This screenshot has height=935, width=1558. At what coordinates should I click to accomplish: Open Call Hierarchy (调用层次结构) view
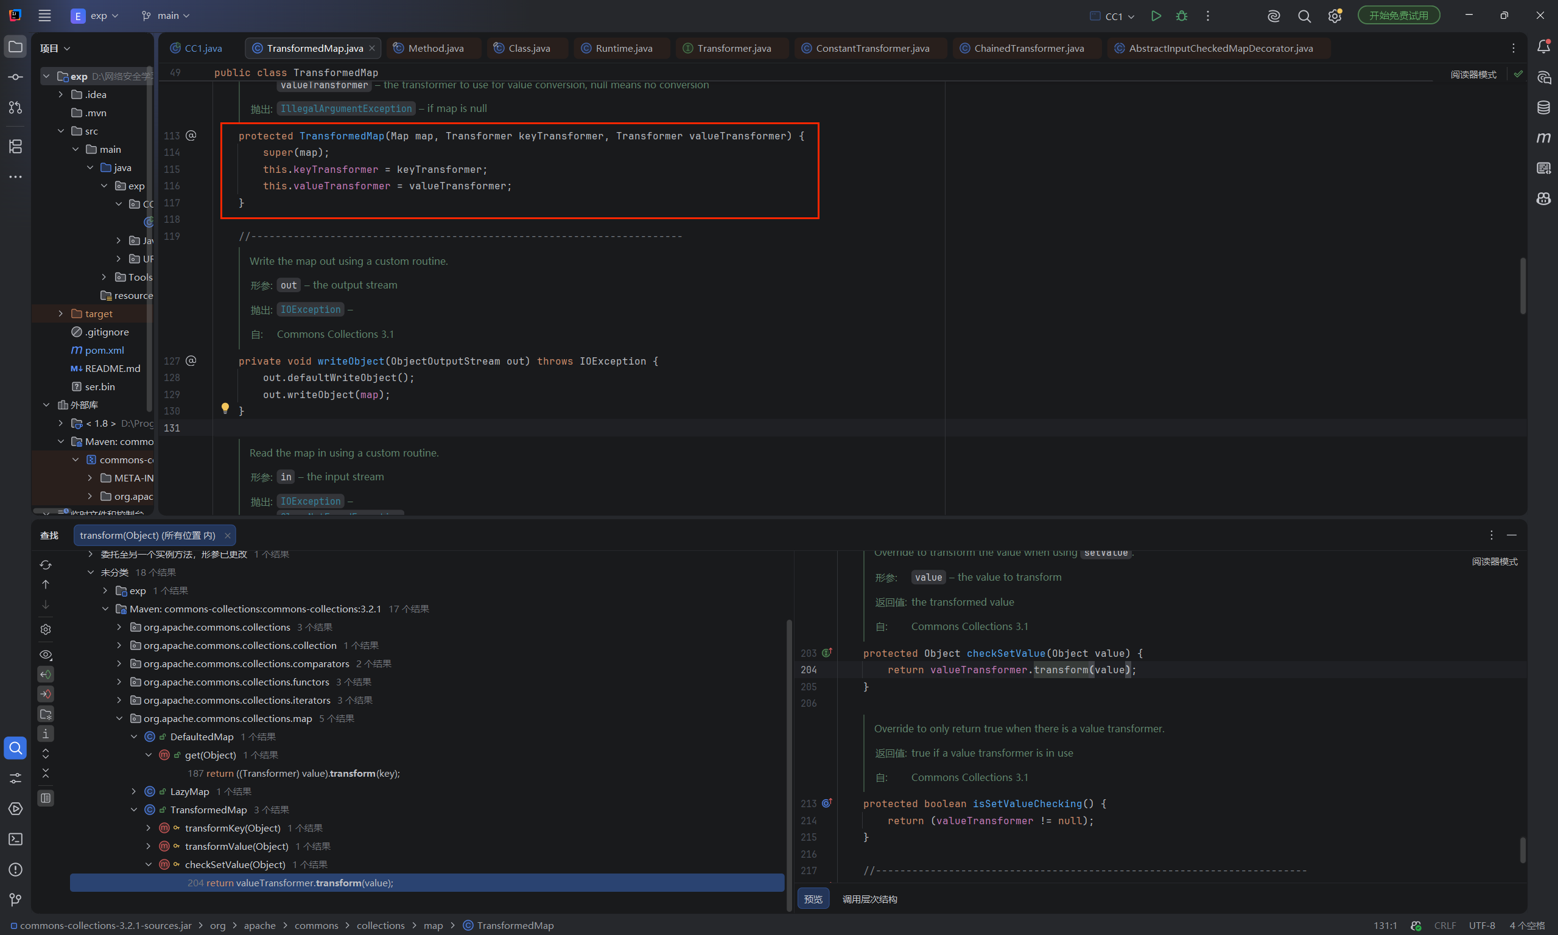click(x=870, y=900)
